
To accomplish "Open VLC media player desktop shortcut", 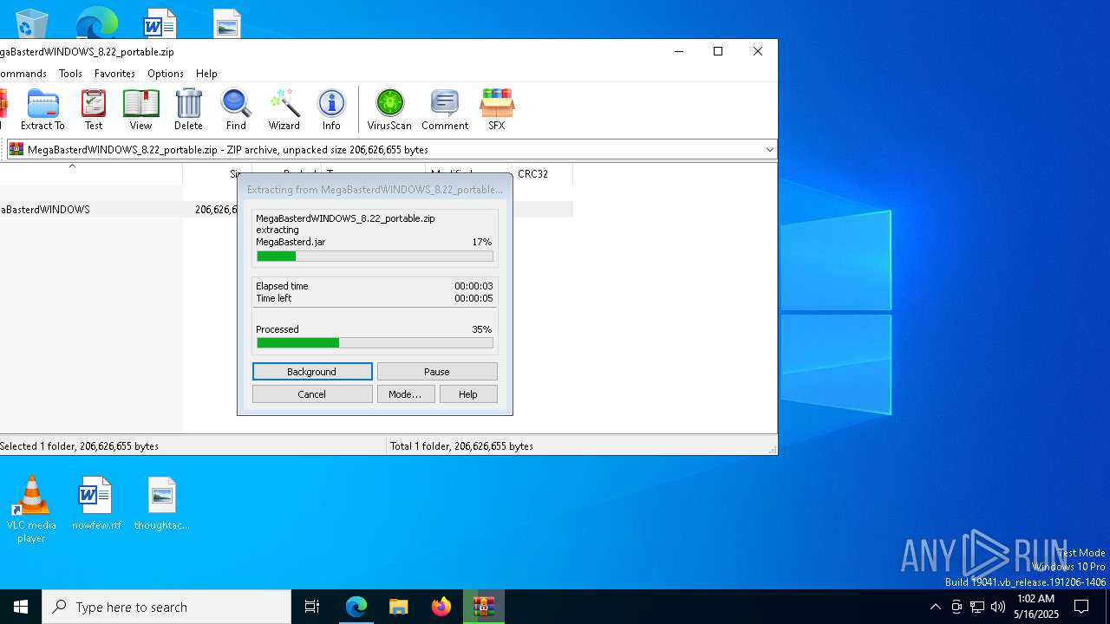I will [31, 510].
